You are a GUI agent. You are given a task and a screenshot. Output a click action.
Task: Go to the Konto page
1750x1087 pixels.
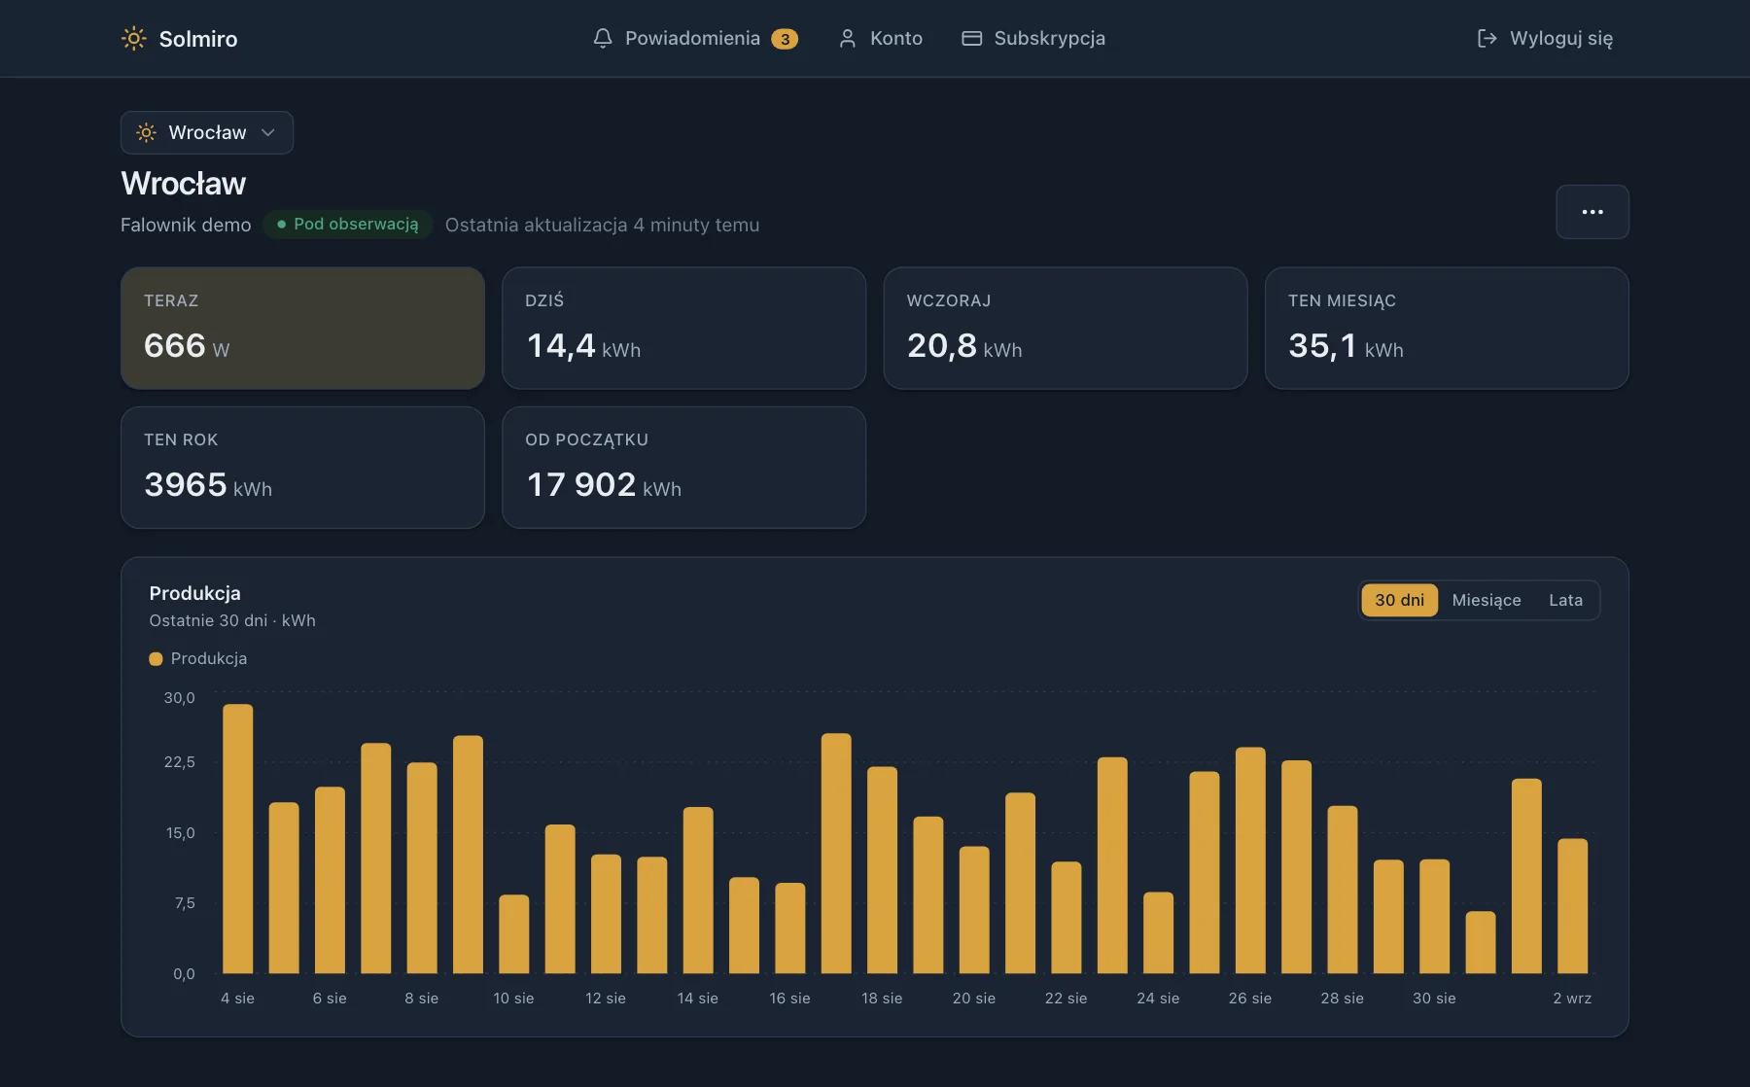881,38
